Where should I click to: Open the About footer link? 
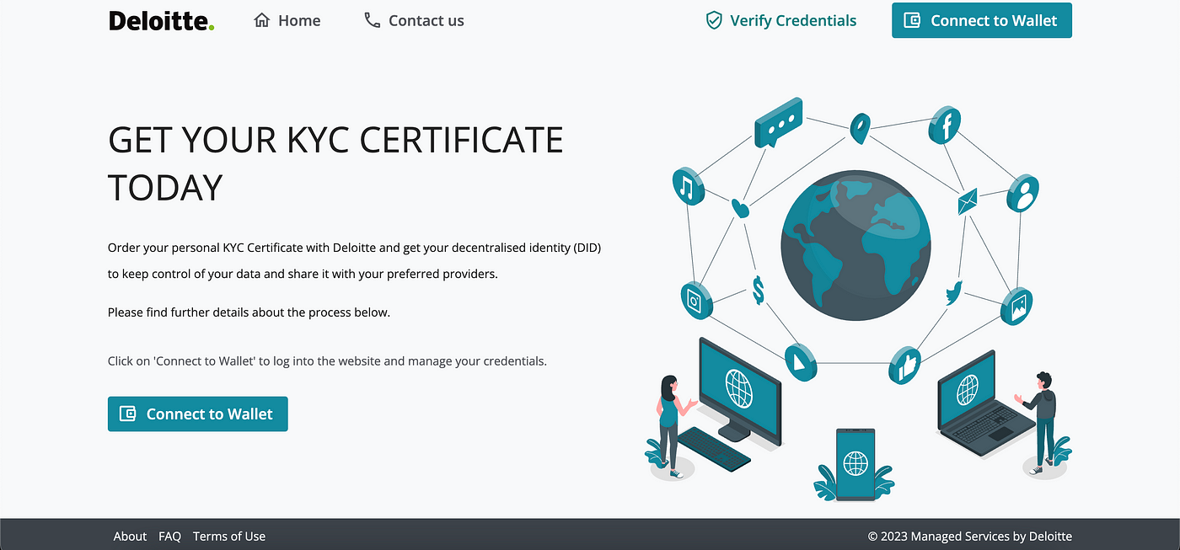130,536
